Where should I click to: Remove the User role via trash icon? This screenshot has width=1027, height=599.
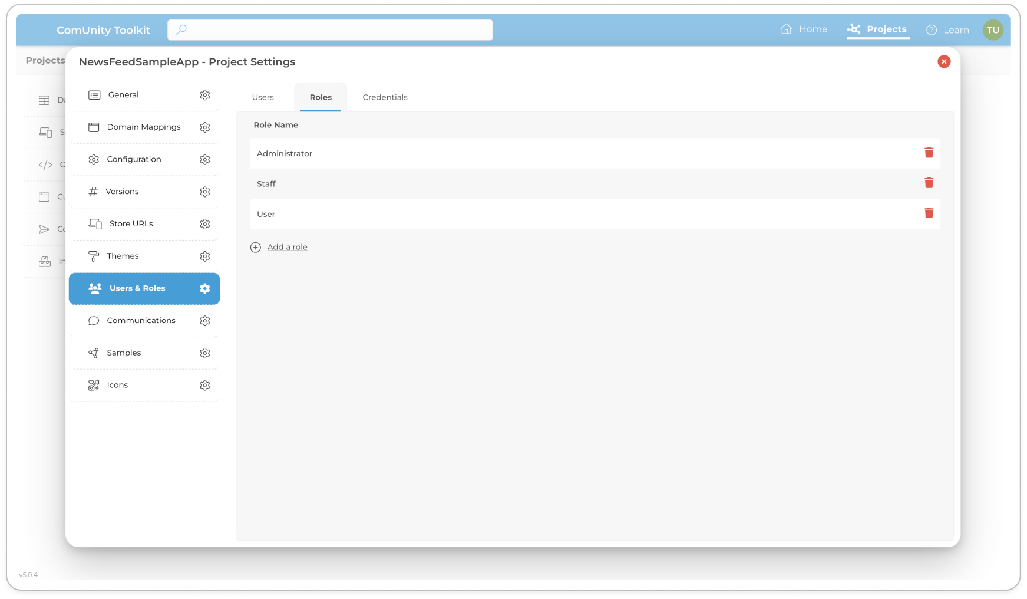click(929, 213)
